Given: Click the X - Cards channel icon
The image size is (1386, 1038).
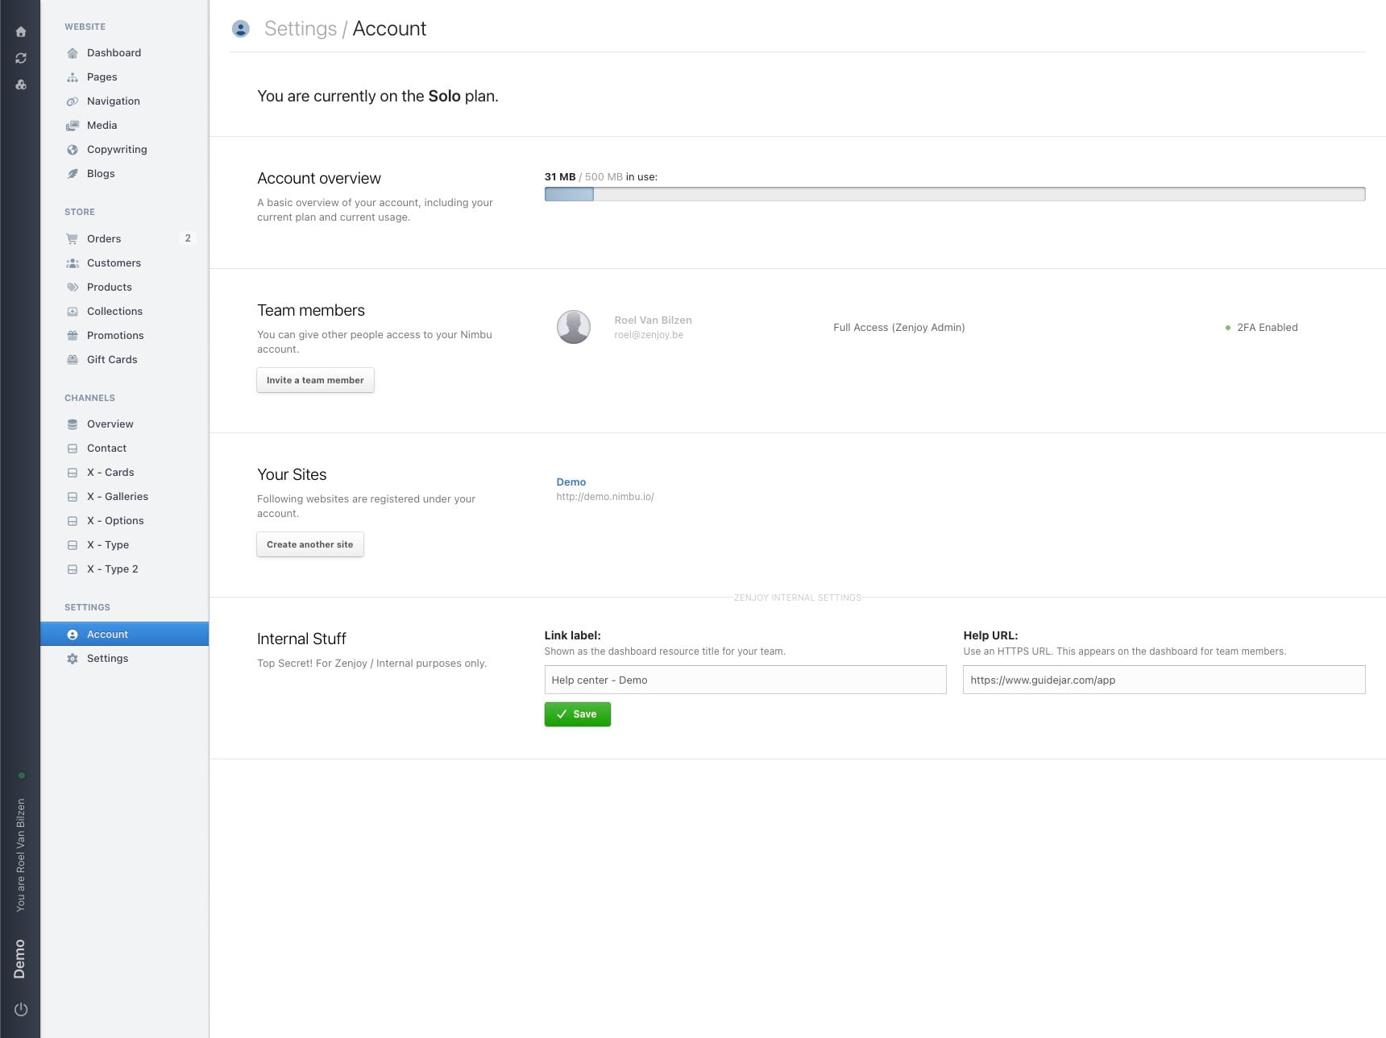Looking at the screenshot, I should point(73,473).
